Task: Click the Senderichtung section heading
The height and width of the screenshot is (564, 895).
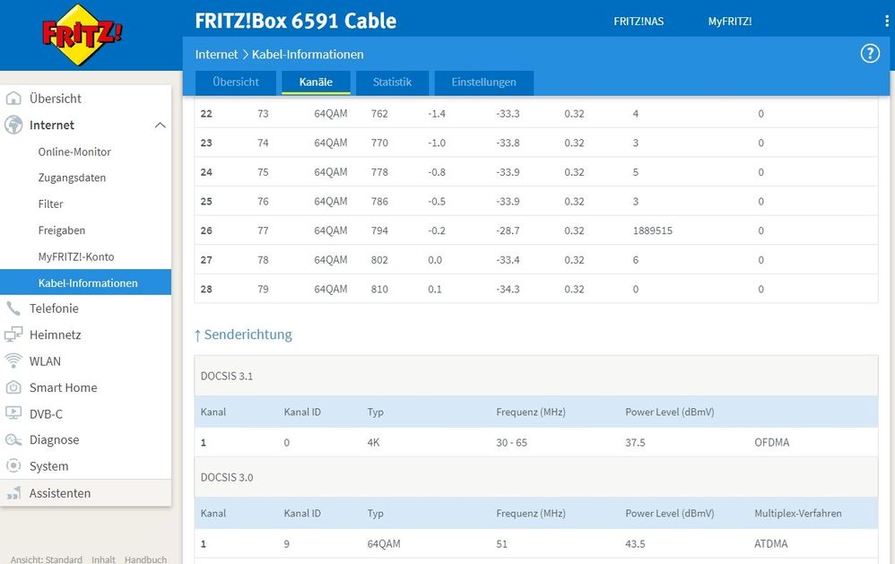Action: click(243, 334)
